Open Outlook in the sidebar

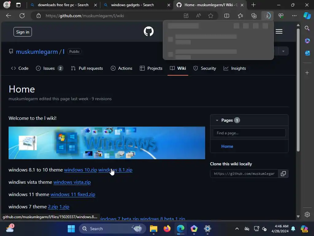click(x=307, y=53)
